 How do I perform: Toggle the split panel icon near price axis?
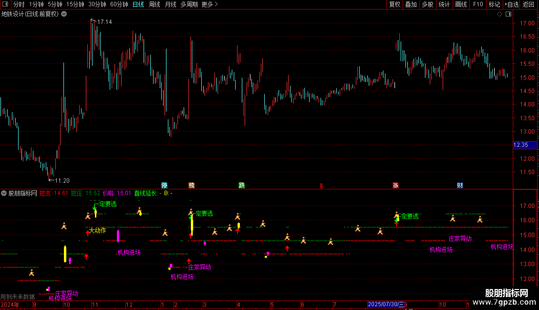tap(508, 14)
